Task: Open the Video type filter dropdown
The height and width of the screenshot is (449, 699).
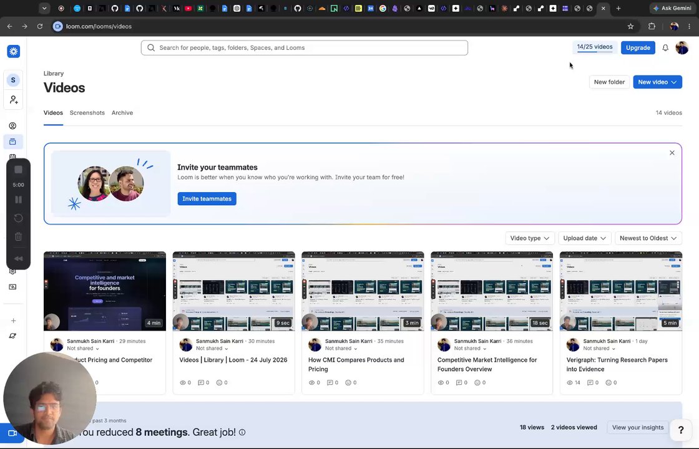Action: pyautogui.click(x=530, y=238)
